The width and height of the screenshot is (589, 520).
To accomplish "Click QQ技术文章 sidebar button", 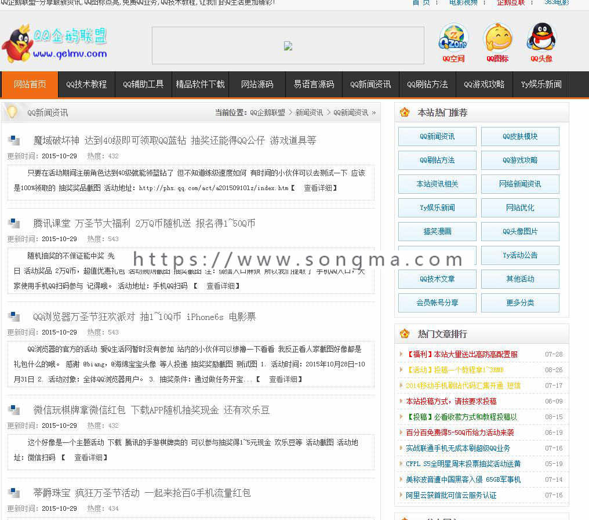I will [x=437, y=279].
